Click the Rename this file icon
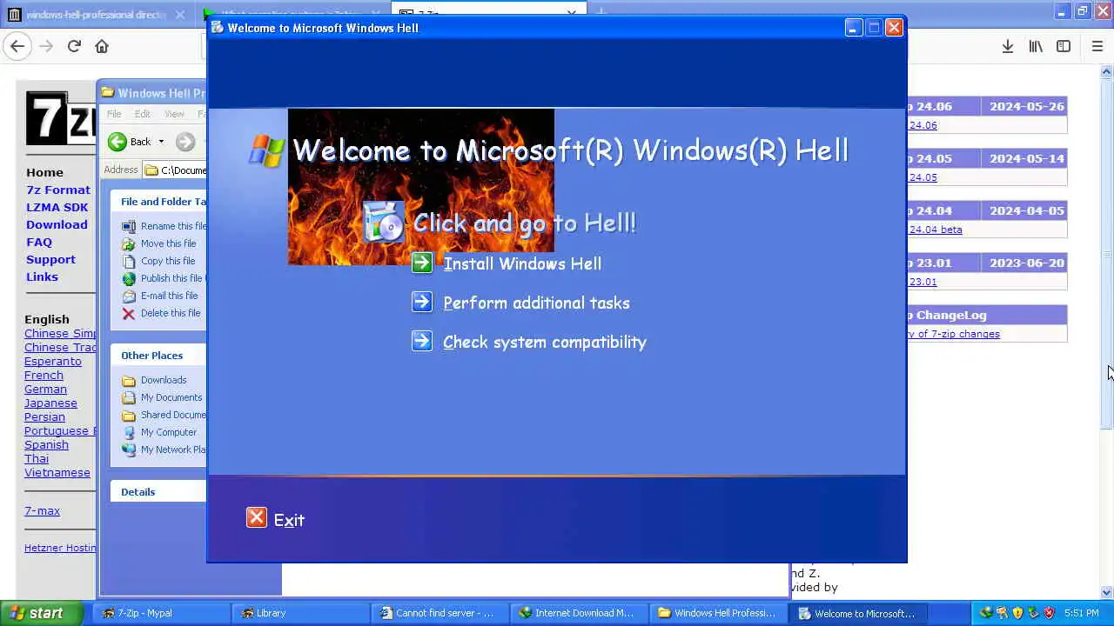 pos(129,226)
